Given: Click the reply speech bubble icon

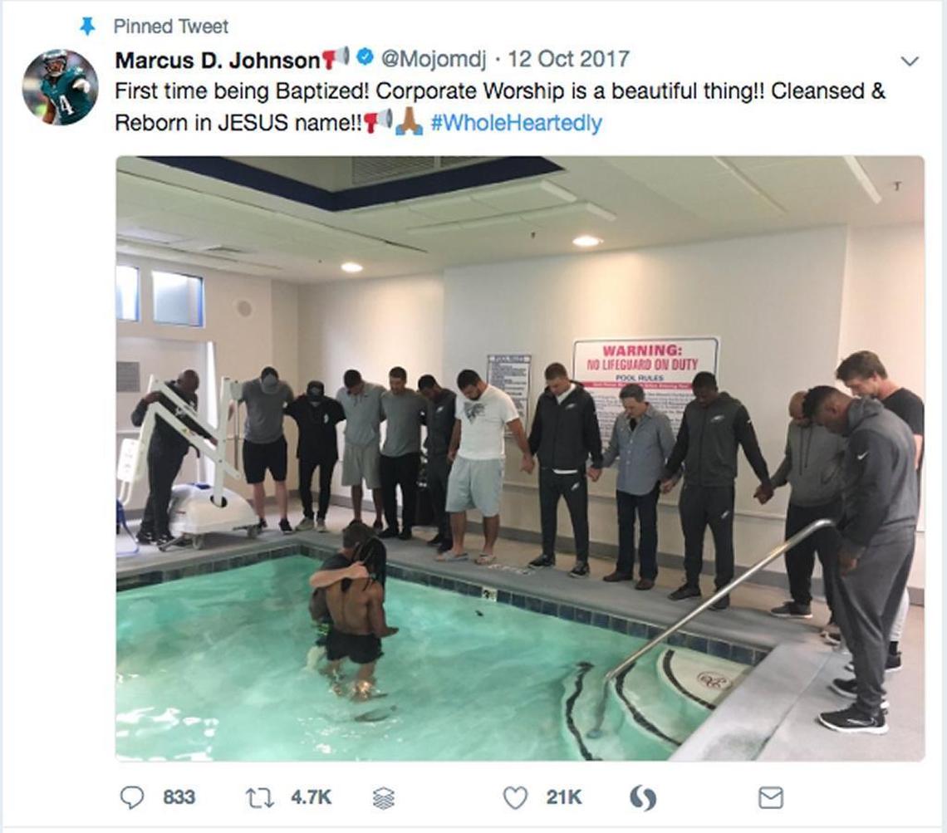Looking at the screenshot, I should point(132,797).
